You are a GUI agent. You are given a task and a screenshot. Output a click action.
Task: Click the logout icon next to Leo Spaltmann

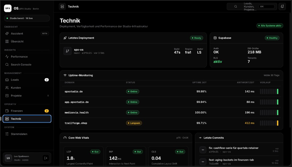point(46,158)
